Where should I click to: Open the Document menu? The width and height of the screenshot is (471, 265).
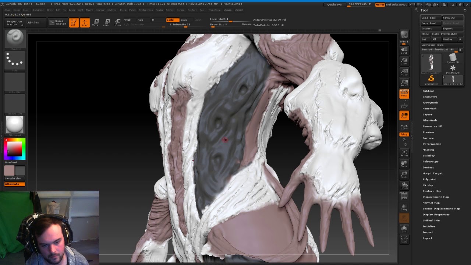38,10
